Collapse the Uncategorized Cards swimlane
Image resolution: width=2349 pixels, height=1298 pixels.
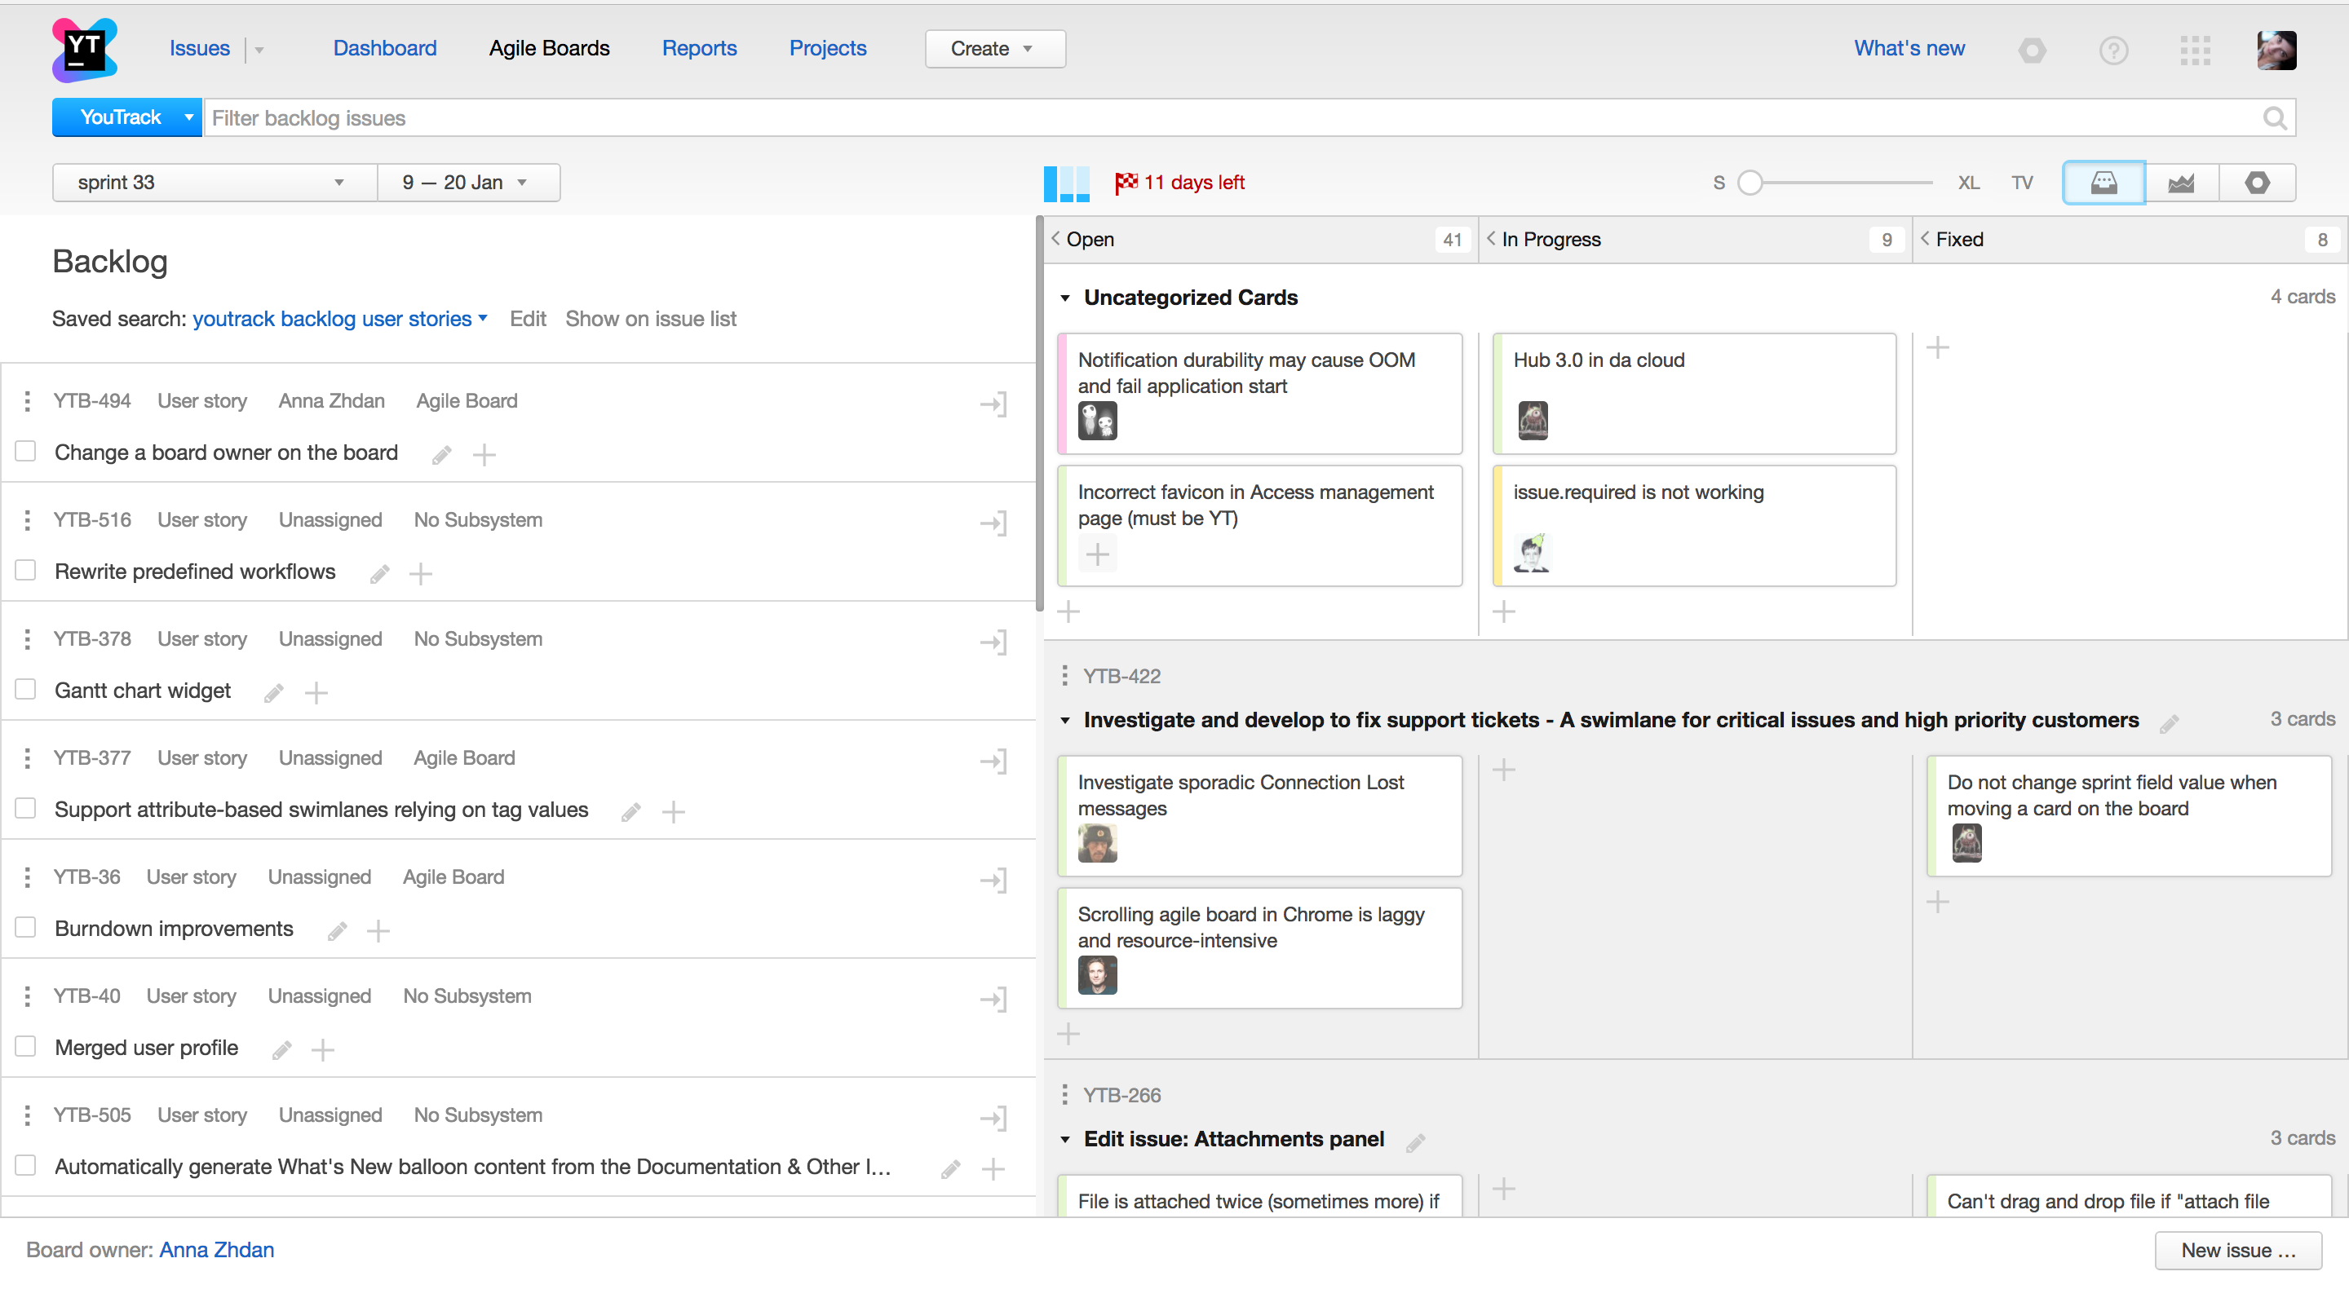[1064, 298]
